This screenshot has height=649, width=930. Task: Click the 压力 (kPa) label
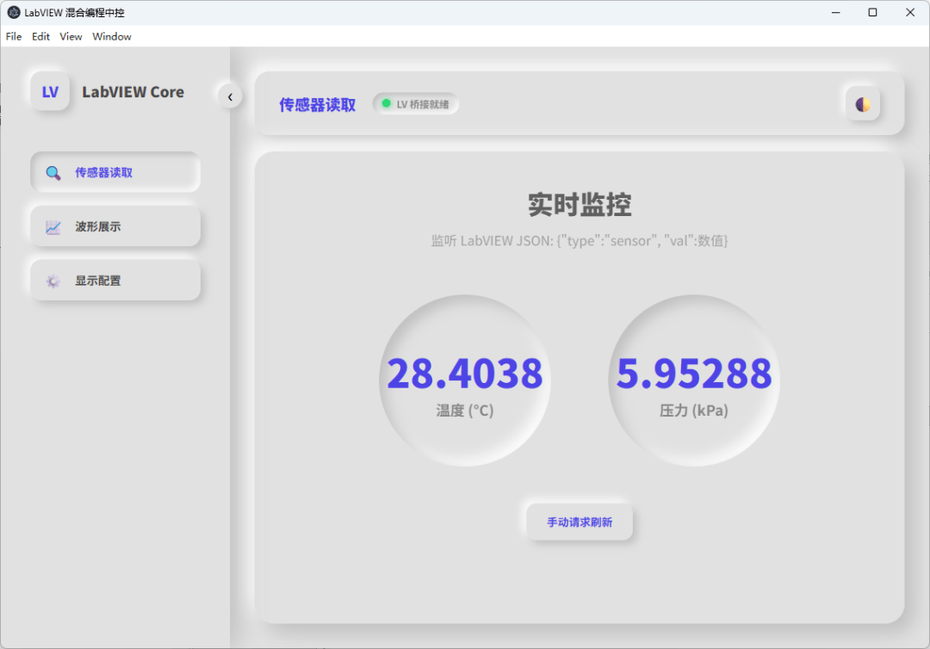click(x=694, y=411)
